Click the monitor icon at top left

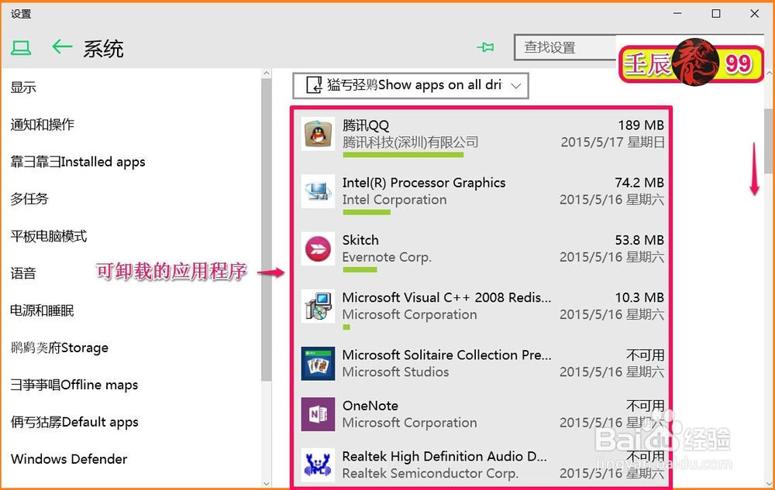point(21,47)
